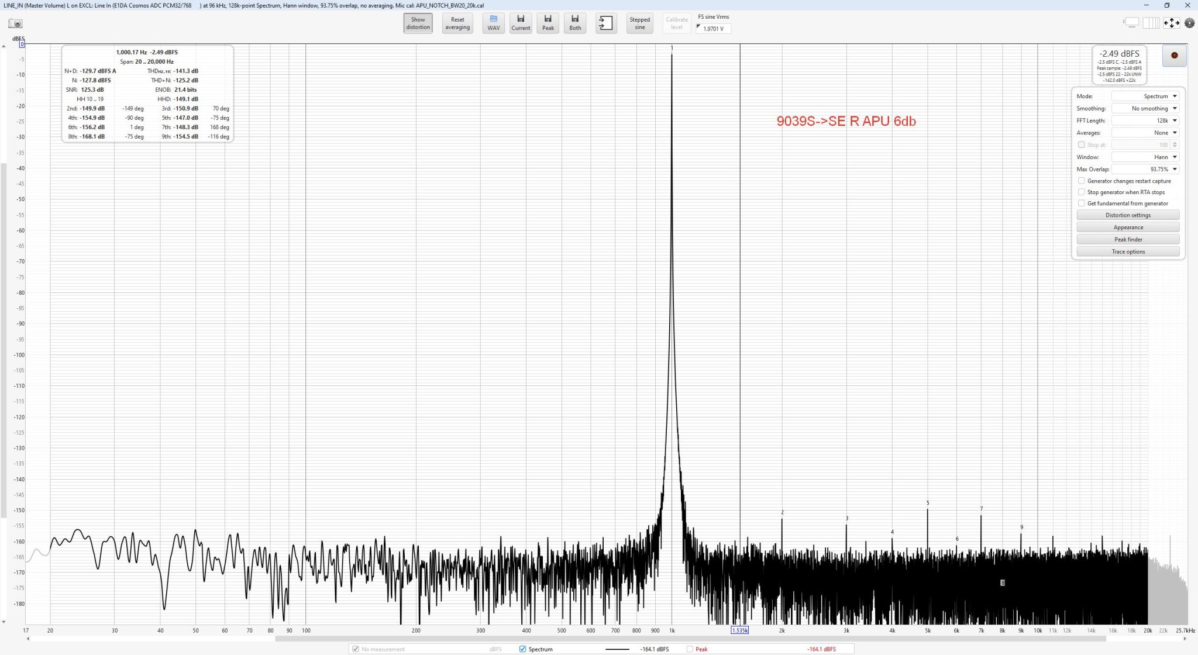Click the frequency axis bars icon
This screenshot has height=655, width=1198.
(x=1151, y=23)
